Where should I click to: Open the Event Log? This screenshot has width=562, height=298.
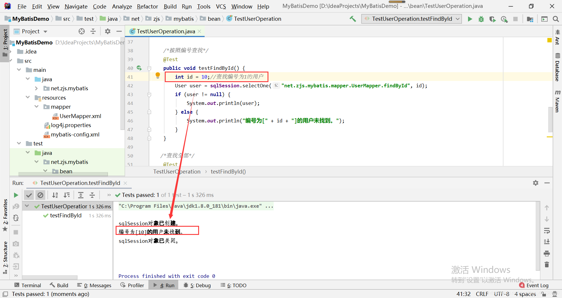(x=534, y=285)
